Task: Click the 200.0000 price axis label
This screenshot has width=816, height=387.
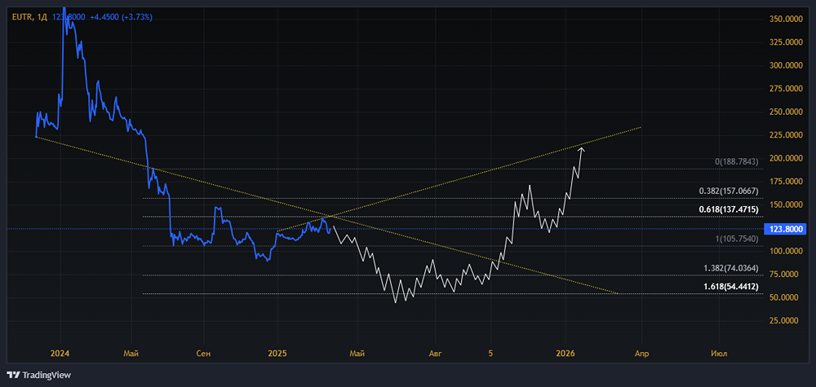Action: 786,158
